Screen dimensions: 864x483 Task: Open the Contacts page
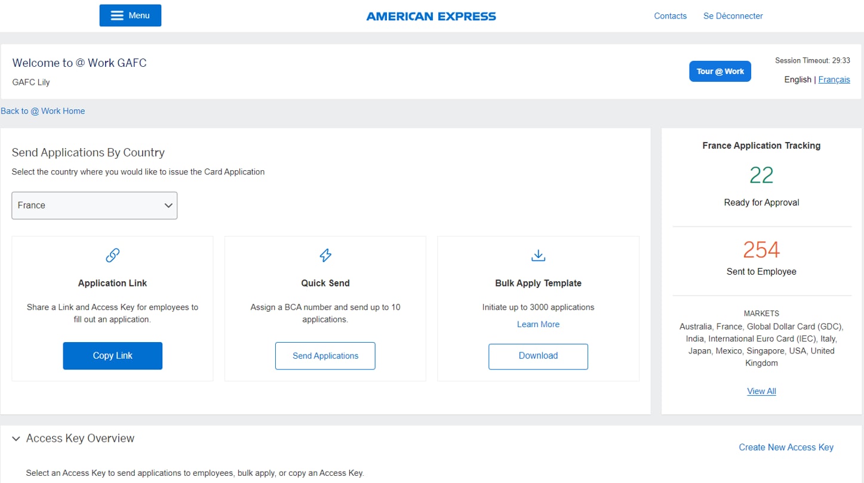(670, 16)
